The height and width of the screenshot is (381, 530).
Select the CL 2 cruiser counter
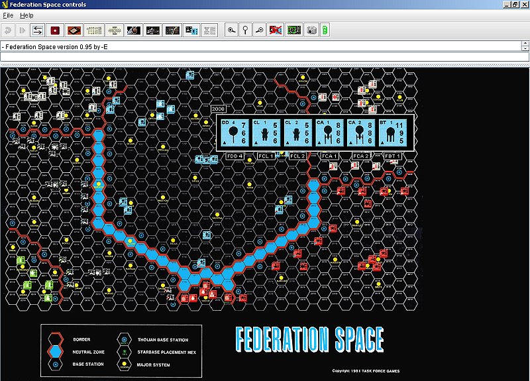[297, 133]
